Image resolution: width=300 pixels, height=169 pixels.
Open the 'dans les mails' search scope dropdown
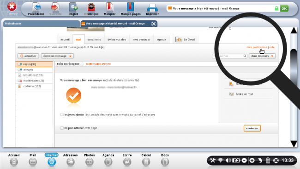262,56
